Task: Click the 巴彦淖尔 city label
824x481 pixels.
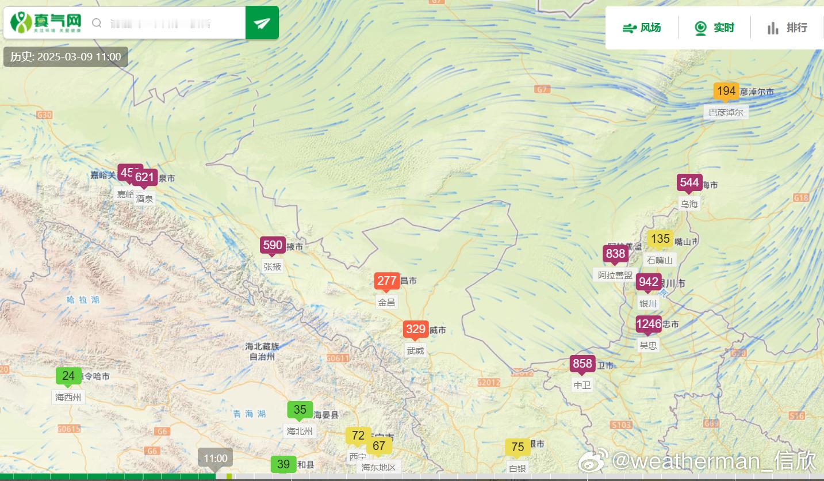Action: pyautogui.click(x=726, y=112)
